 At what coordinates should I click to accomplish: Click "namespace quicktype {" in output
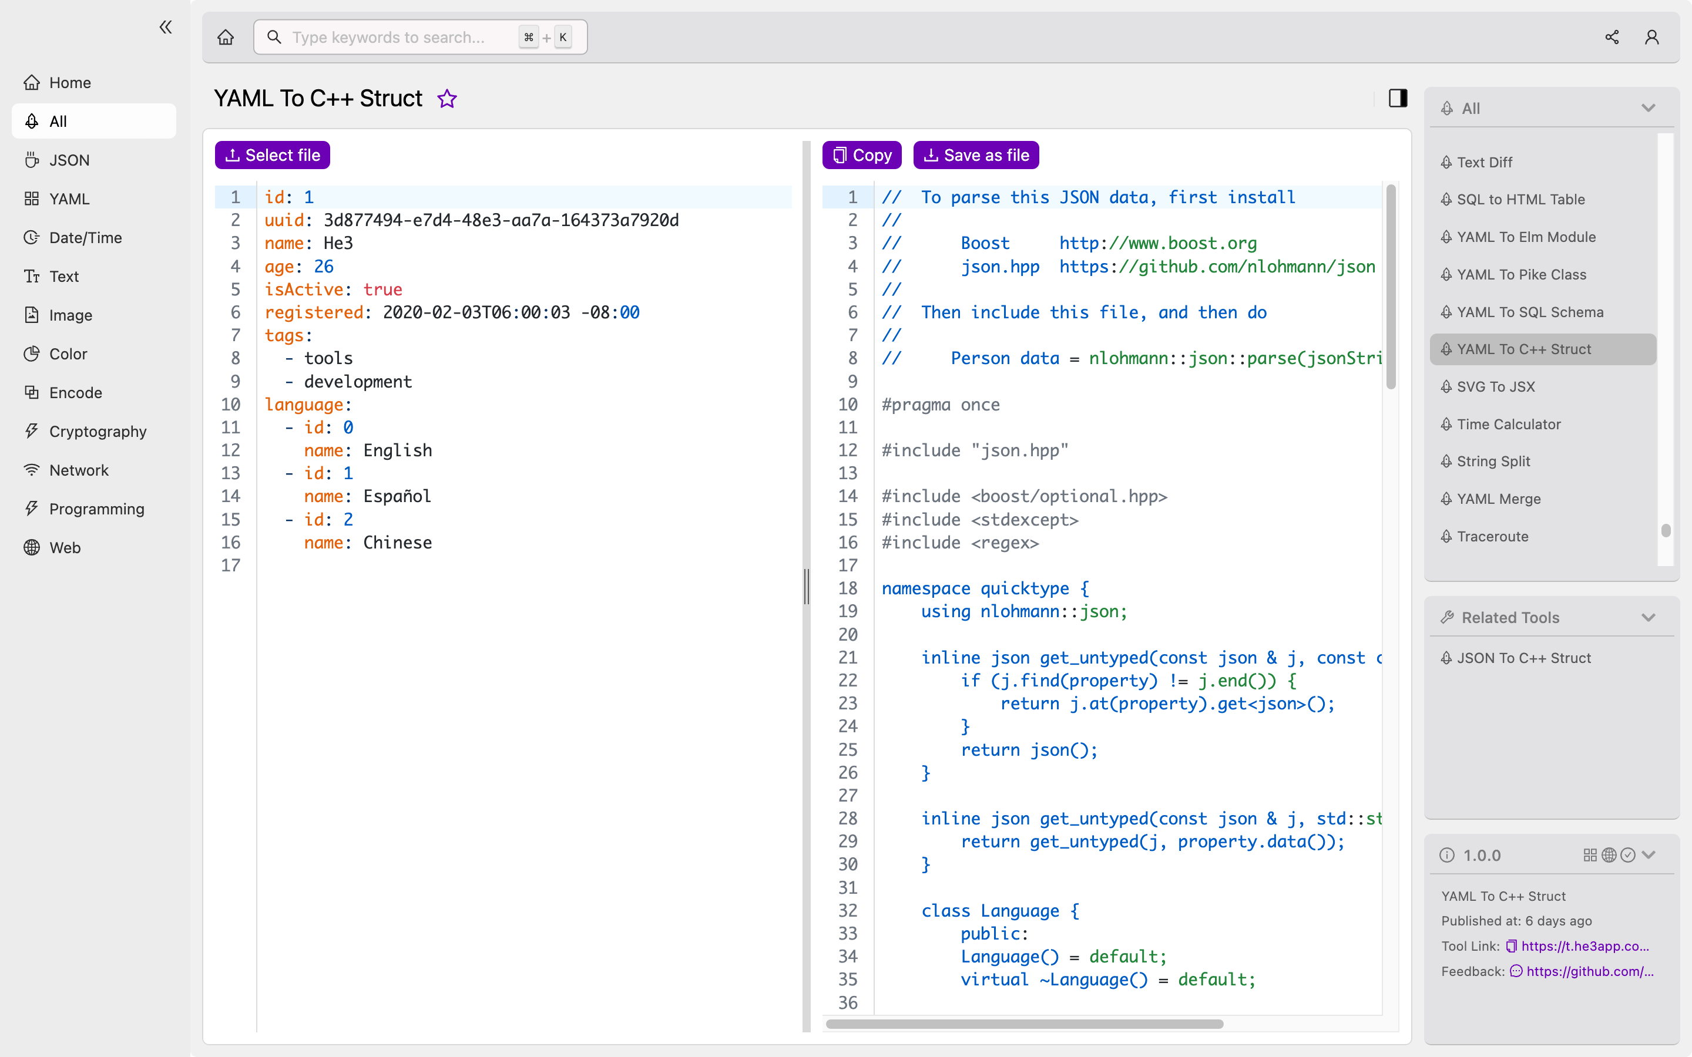[985, 588]
